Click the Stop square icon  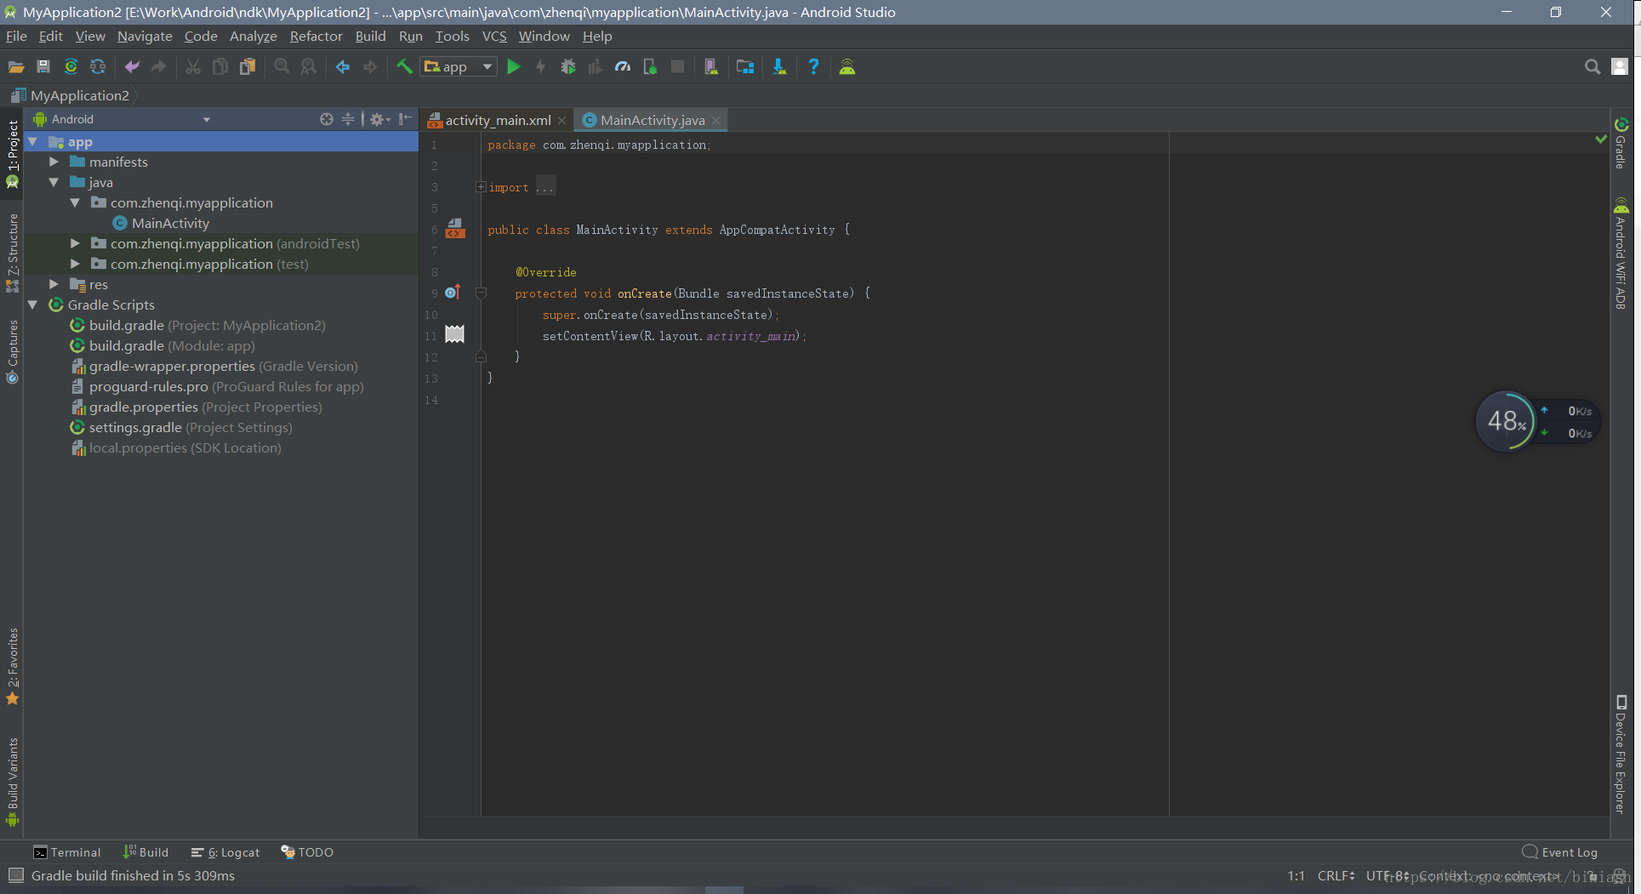677,66
